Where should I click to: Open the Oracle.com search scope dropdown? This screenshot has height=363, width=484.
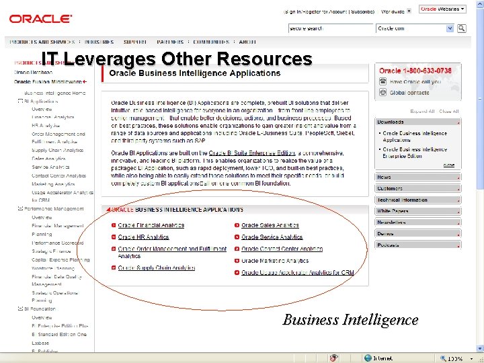point(450,28)
